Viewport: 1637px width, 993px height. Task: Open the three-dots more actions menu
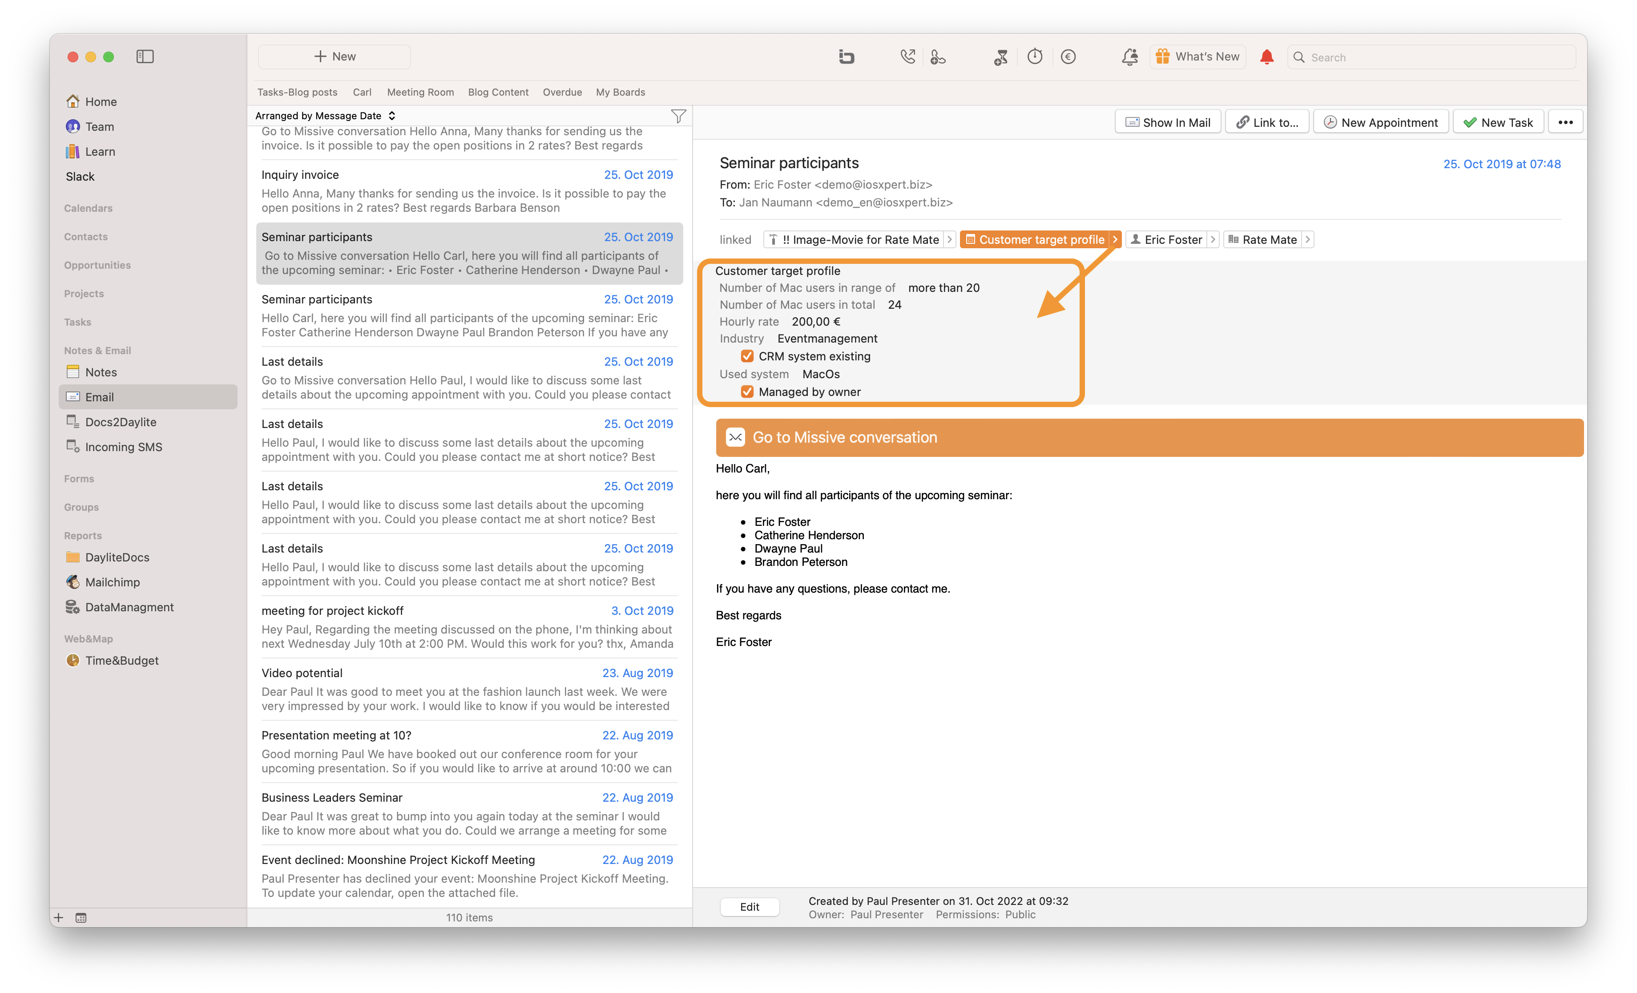pyautogui.click(x=1565, y=122)
